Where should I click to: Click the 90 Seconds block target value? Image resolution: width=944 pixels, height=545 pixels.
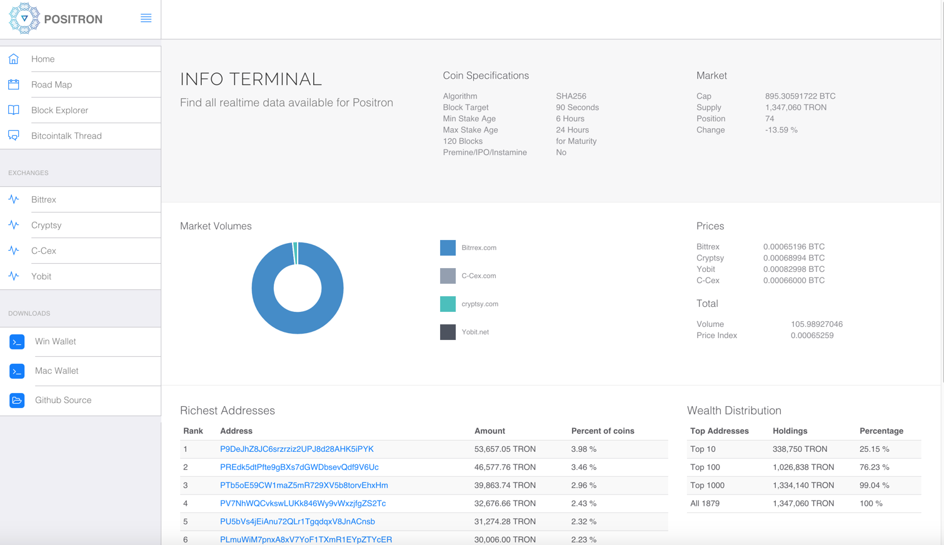click(578, 107)
